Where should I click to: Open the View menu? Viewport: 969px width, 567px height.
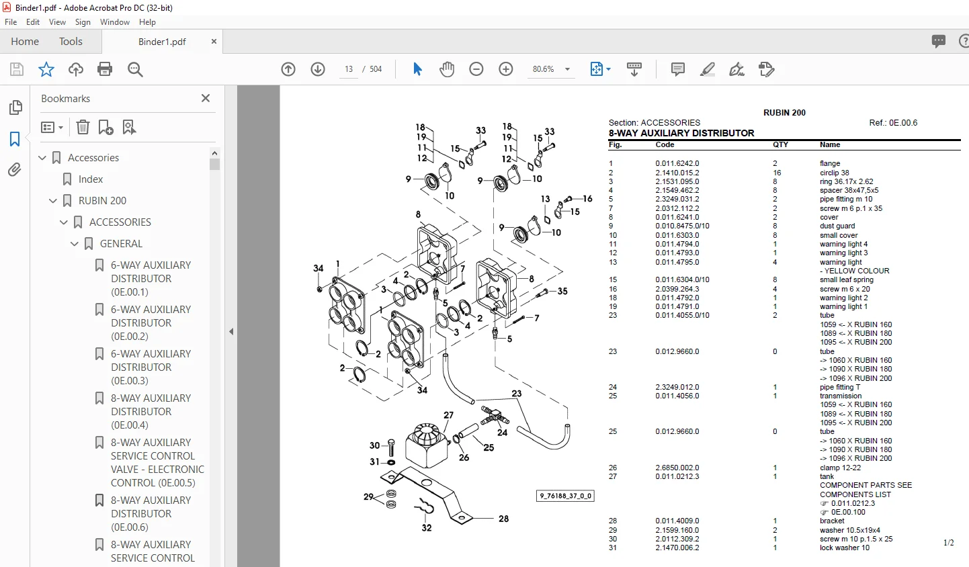pos(57,22)
